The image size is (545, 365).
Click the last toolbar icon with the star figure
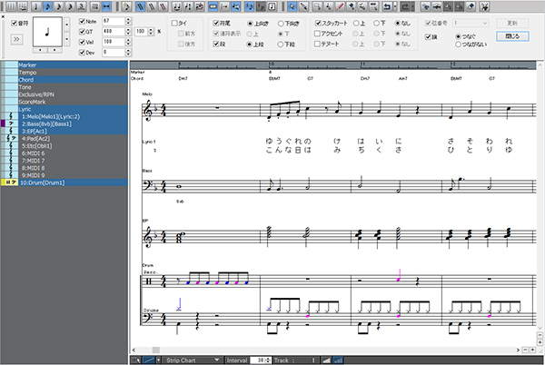(484, 6)
